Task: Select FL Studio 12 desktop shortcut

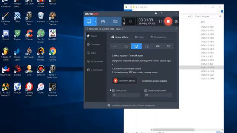Action: (6, 54)
